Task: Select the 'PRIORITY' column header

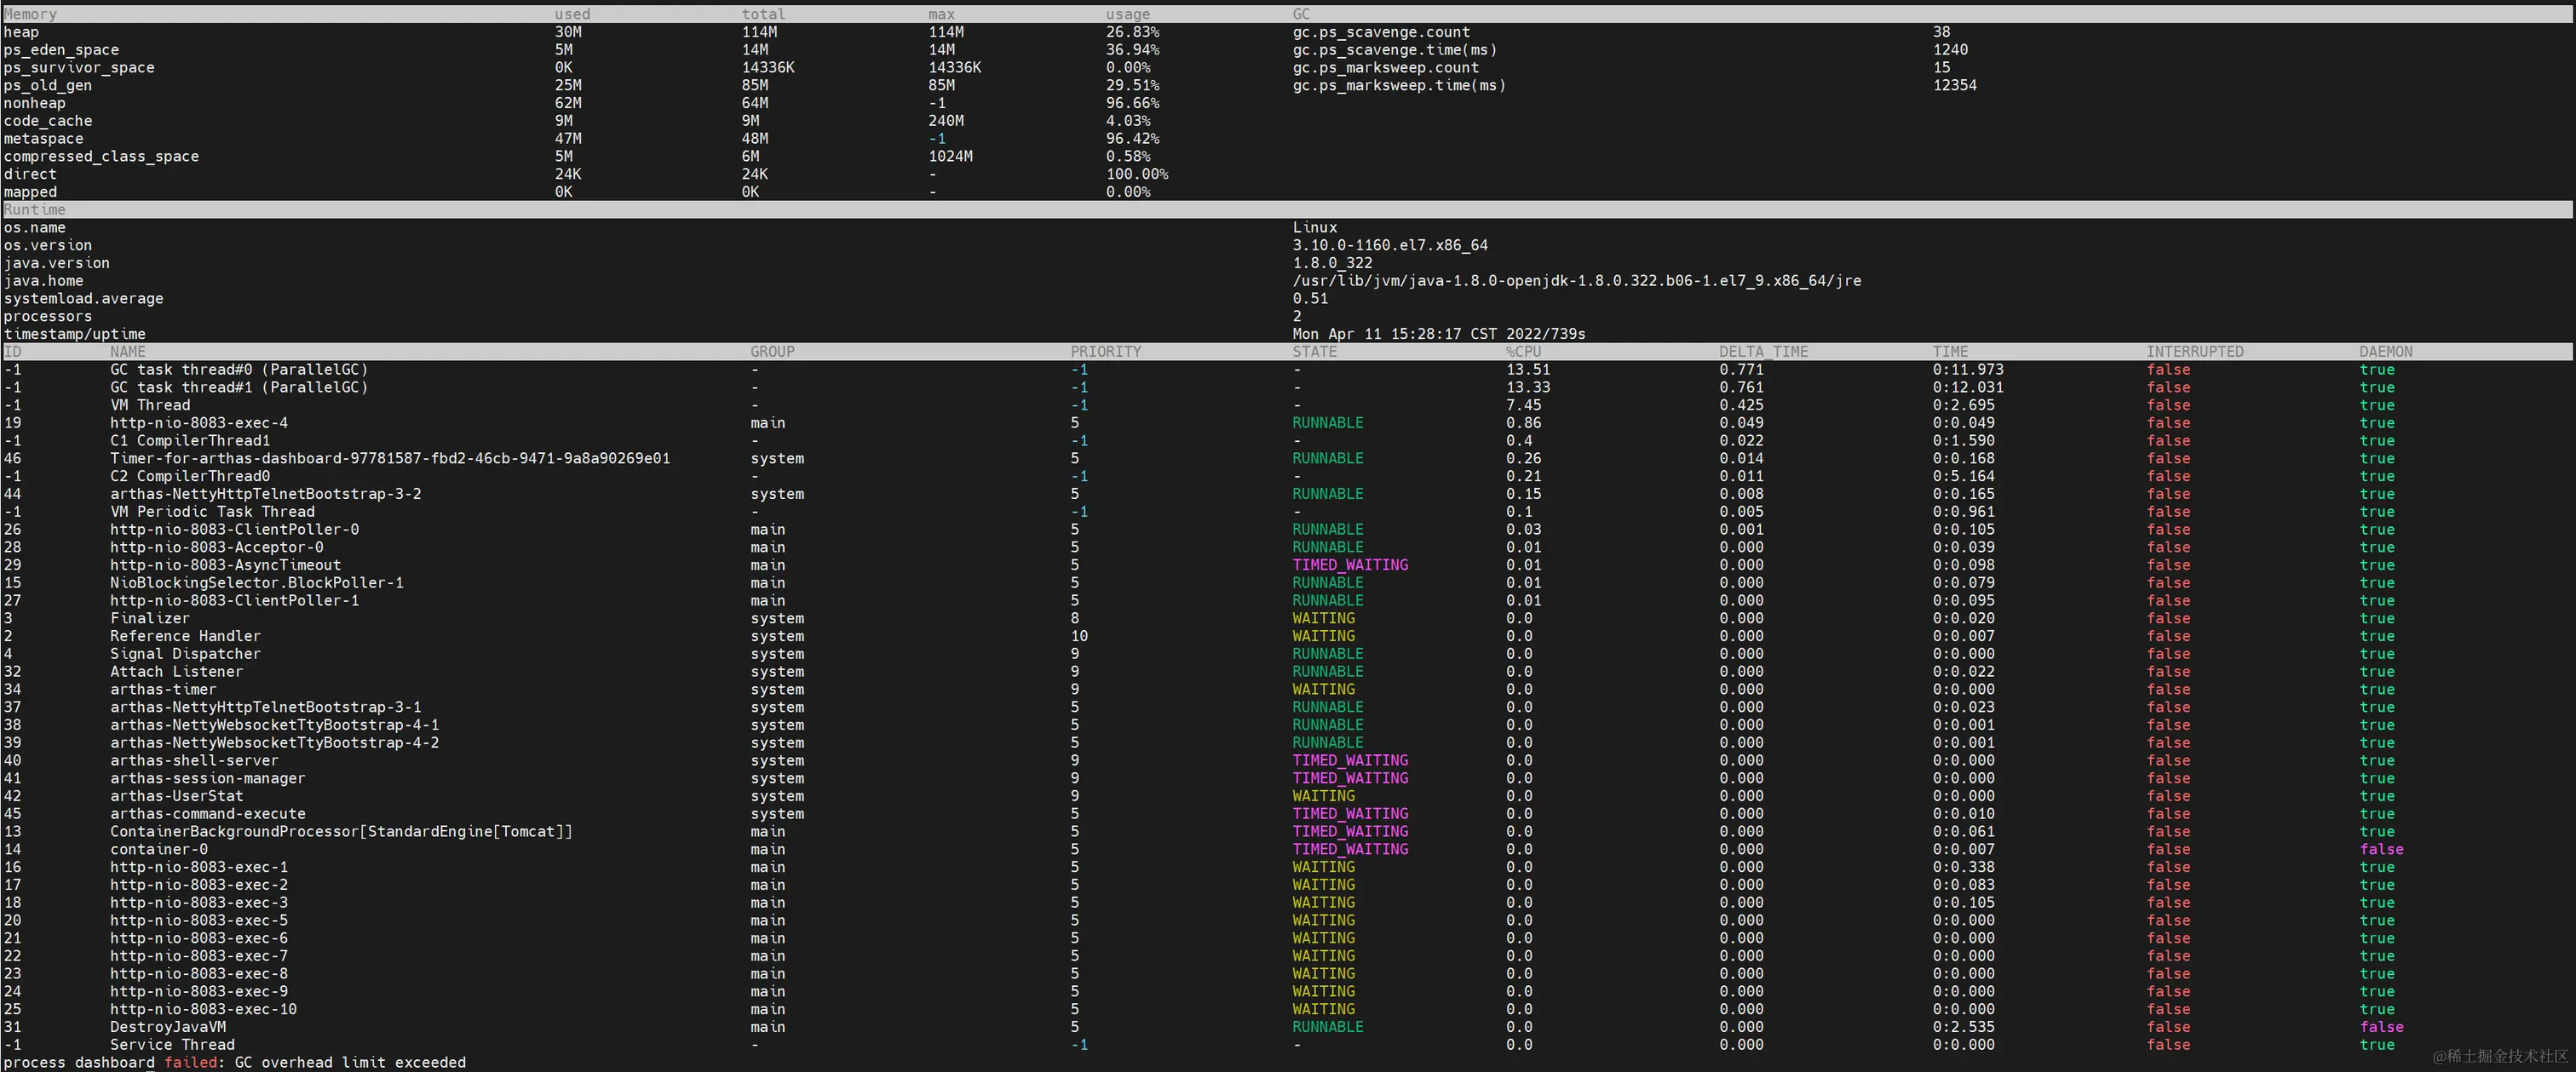Action: tap(1105, 352)
